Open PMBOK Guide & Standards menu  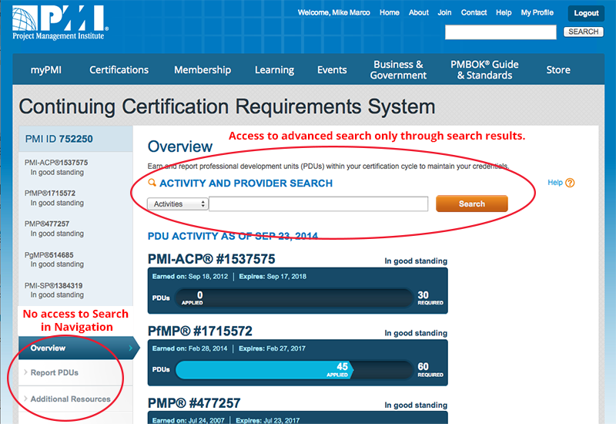(x=484, y=69)
